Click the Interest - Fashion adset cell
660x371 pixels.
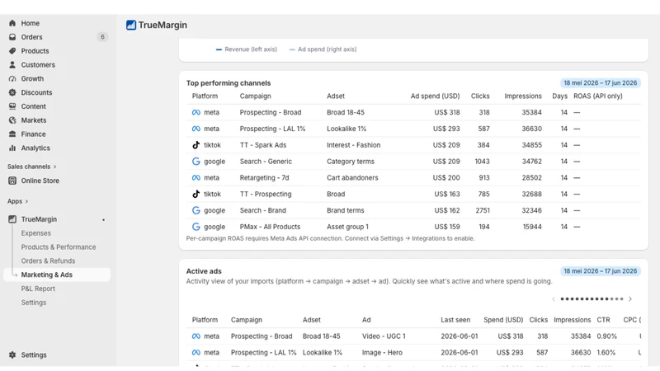[x=354, y=145]
